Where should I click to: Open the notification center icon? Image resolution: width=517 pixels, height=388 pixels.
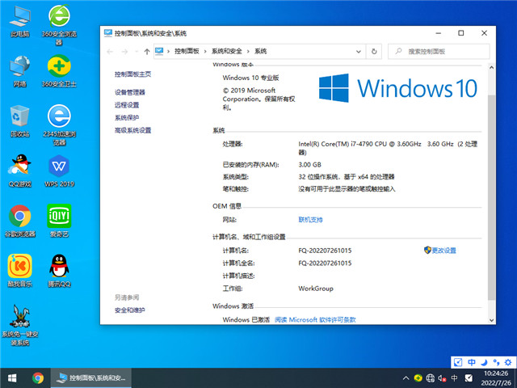pos(469,378)
